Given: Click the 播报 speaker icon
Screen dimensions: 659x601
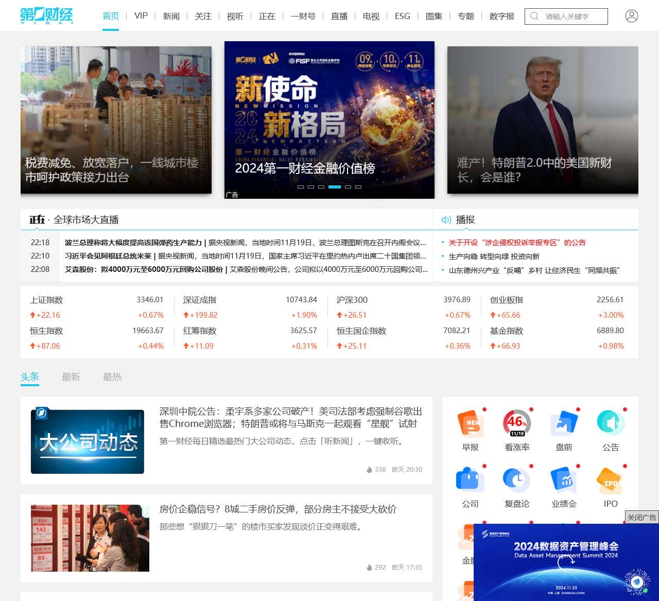Looking at the screenshot, I should pyautogui.click(x=446, y=220).
